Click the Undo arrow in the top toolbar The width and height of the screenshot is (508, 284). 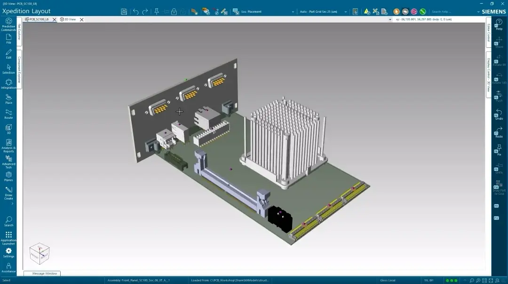click(135, 12)
